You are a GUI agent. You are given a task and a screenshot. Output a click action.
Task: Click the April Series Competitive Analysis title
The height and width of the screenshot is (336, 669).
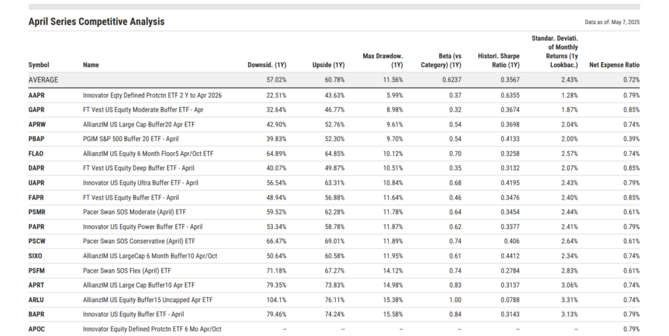[97, 22]
